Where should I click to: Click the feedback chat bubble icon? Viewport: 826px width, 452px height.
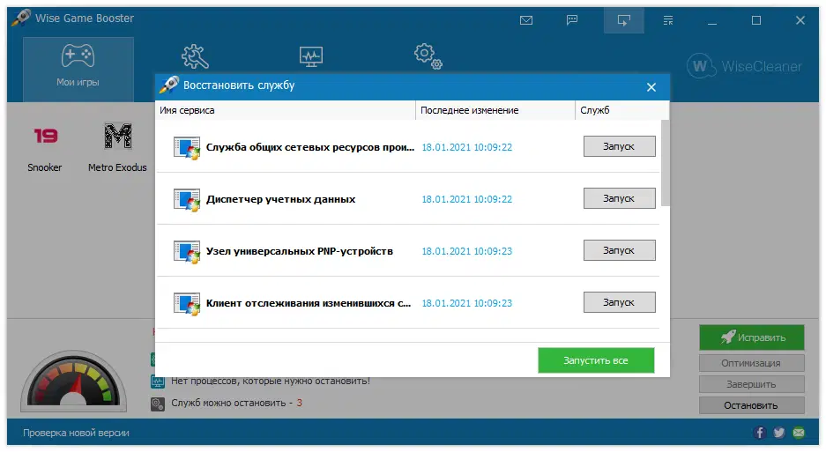[572, 20]
